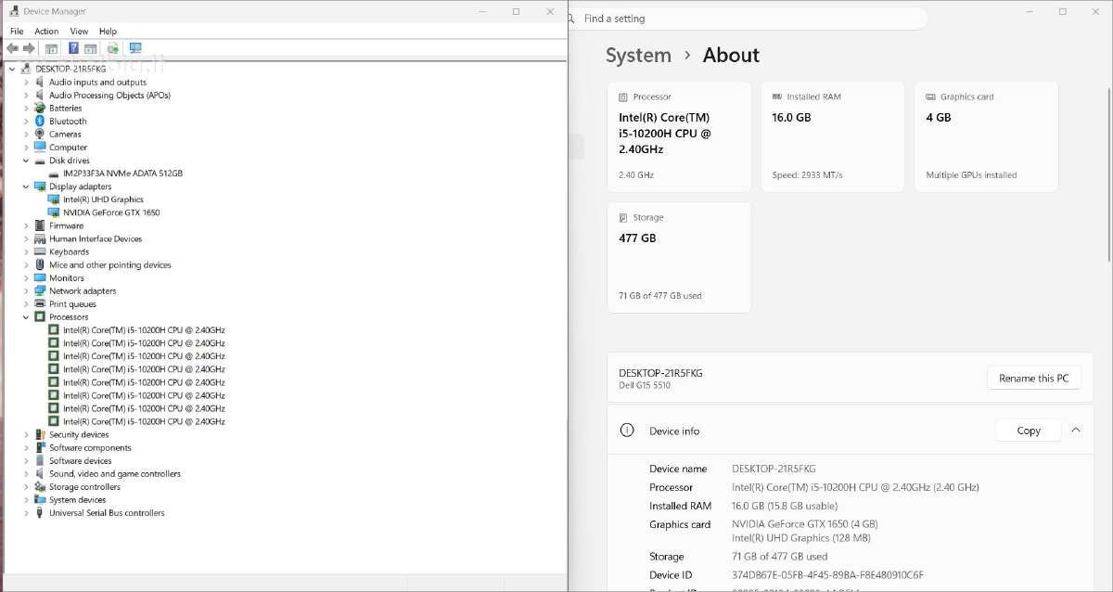Click the Installed RAM card showing 16.0 GB
Screen dimensions: 1113x592
click(x=833, y=137)
